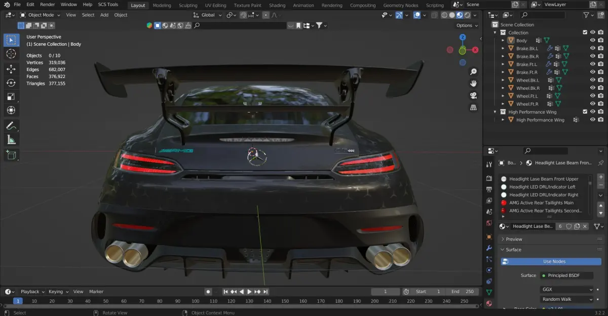Select the Measure tool

coord(11,139)
